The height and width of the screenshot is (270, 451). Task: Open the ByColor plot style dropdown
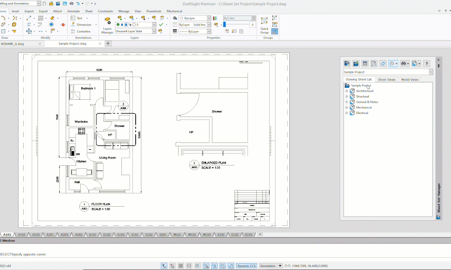(x=254, y=18)
